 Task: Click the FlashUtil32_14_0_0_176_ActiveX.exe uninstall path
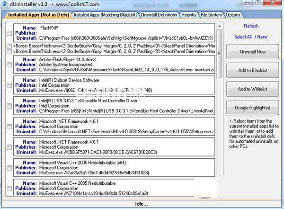[126, 70]
